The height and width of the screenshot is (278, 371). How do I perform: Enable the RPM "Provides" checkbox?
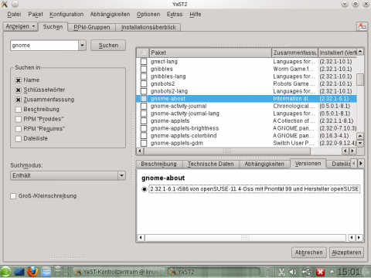(18, 119)
